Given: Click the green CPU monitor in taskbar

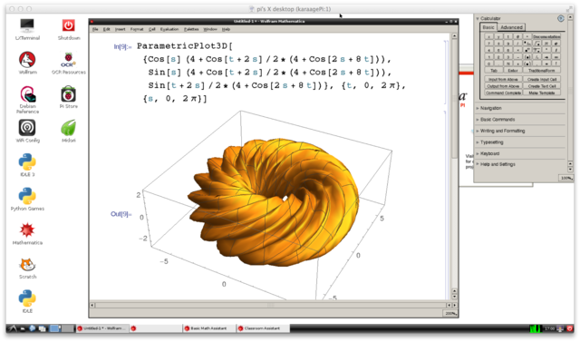Looking at the screenshot, I should tap(535, 328).
